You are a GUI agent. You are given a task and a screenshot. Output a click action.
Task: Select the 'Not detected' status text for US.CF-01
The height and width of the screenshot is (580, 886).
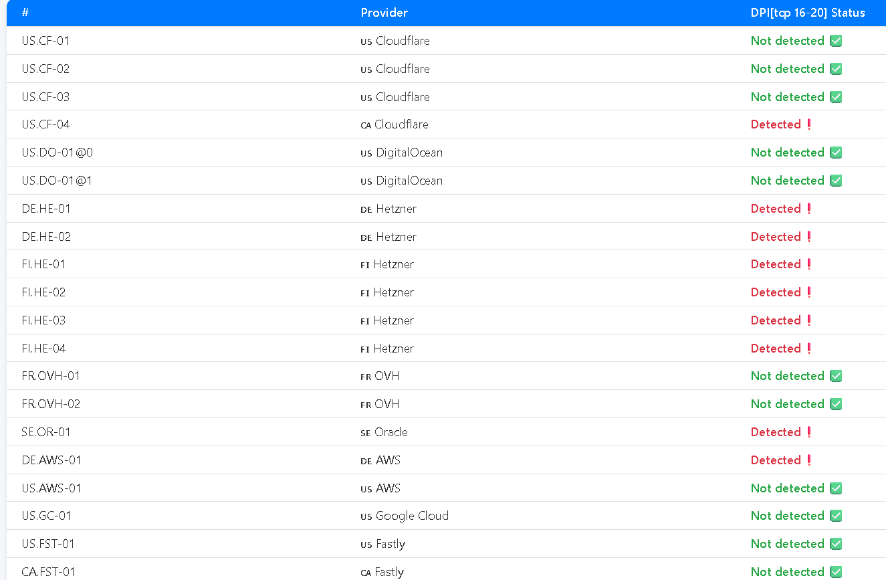[x=788, y=41]
